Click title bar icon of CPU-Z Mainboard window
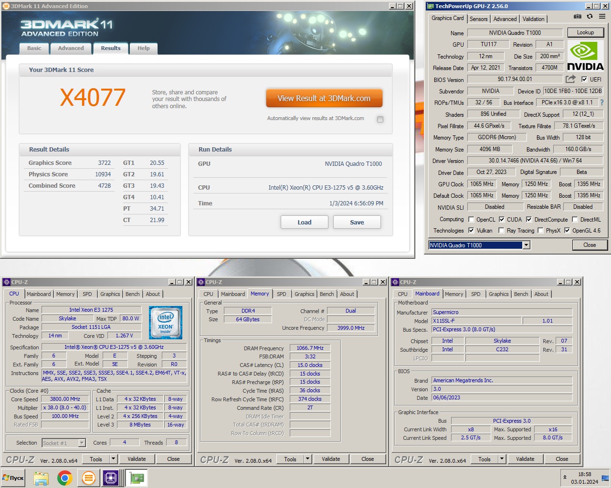The height and width of the screenshot is (488, 611). (396, 282)
